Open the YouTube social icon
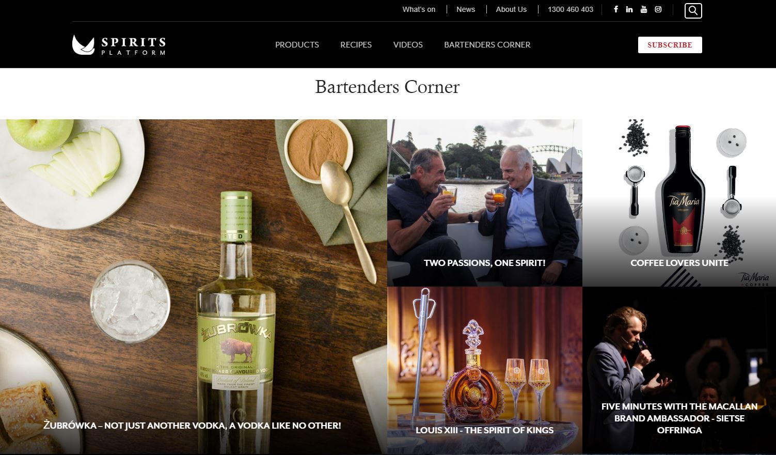The image size is (776, 455). (644, 9)
